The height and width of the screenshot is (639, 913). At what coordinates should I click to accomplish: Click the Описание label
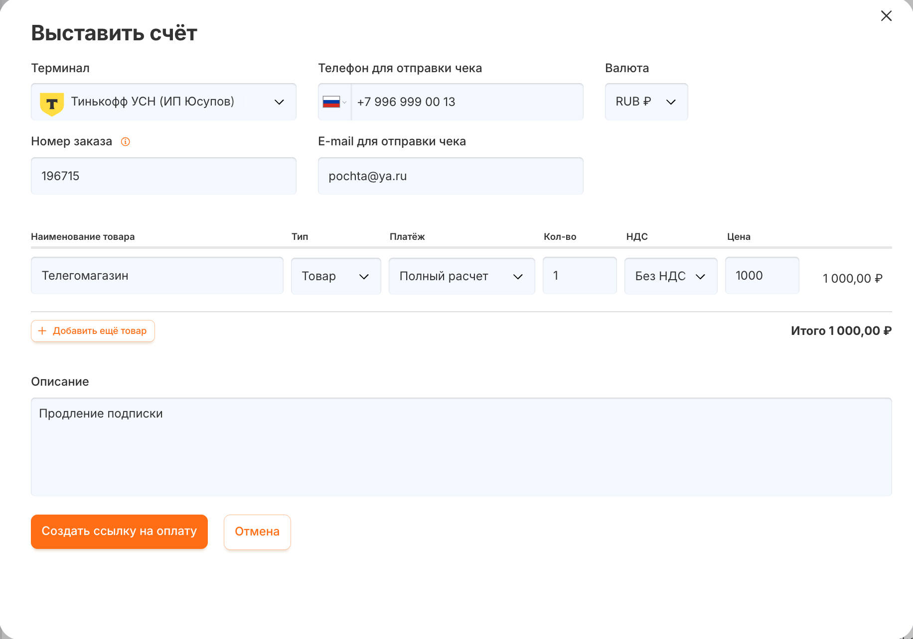(60, 382)
